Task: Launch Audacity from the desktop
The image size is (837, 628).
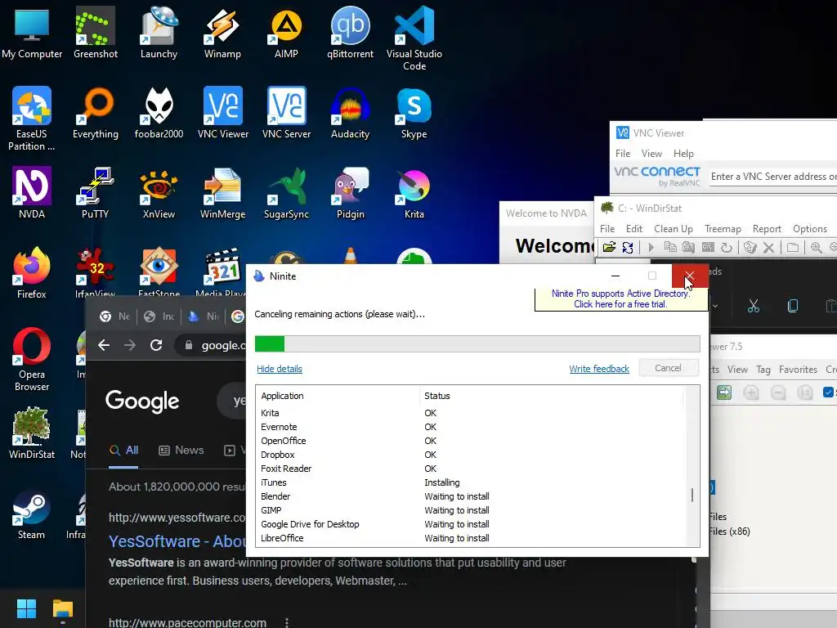Action: tap(350, 113)
